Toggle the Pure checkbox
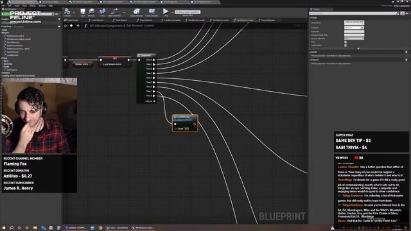 pos(345,42)
